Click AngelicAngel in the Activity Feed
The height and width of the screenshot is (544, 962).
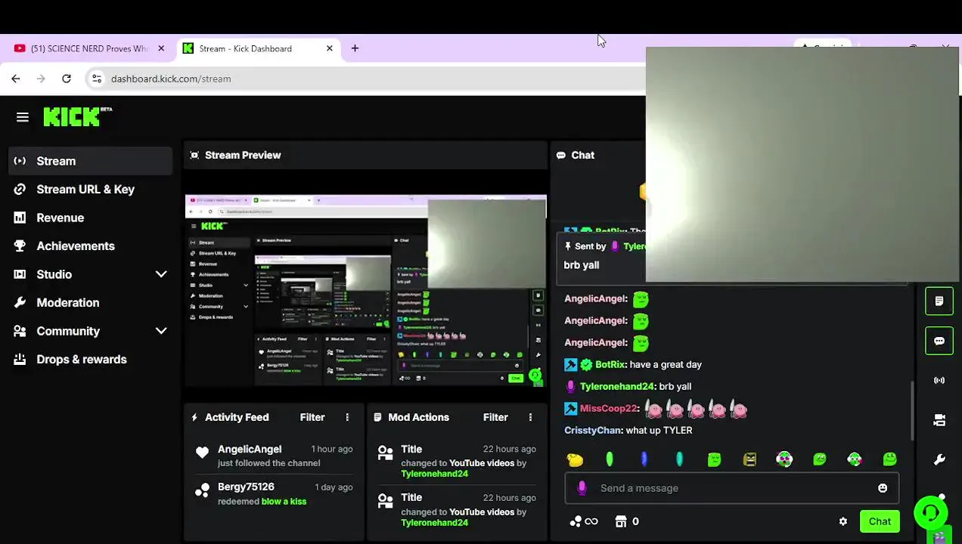point(250,449)
